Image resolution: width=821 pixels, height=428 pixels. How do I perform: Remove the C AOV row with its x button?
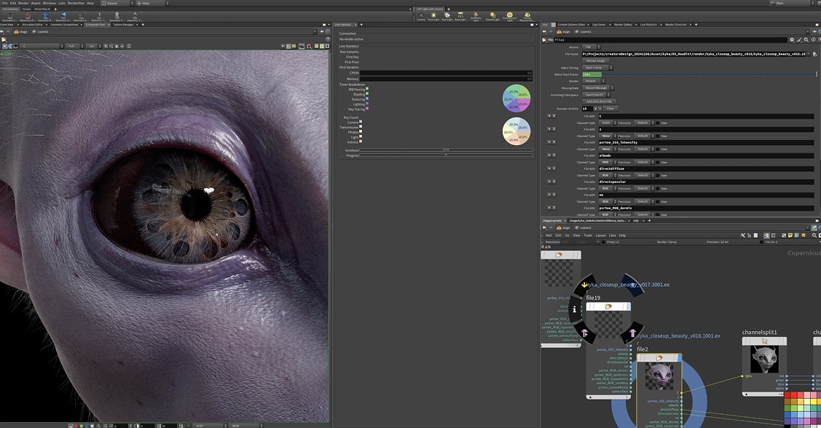coord(549,116)
